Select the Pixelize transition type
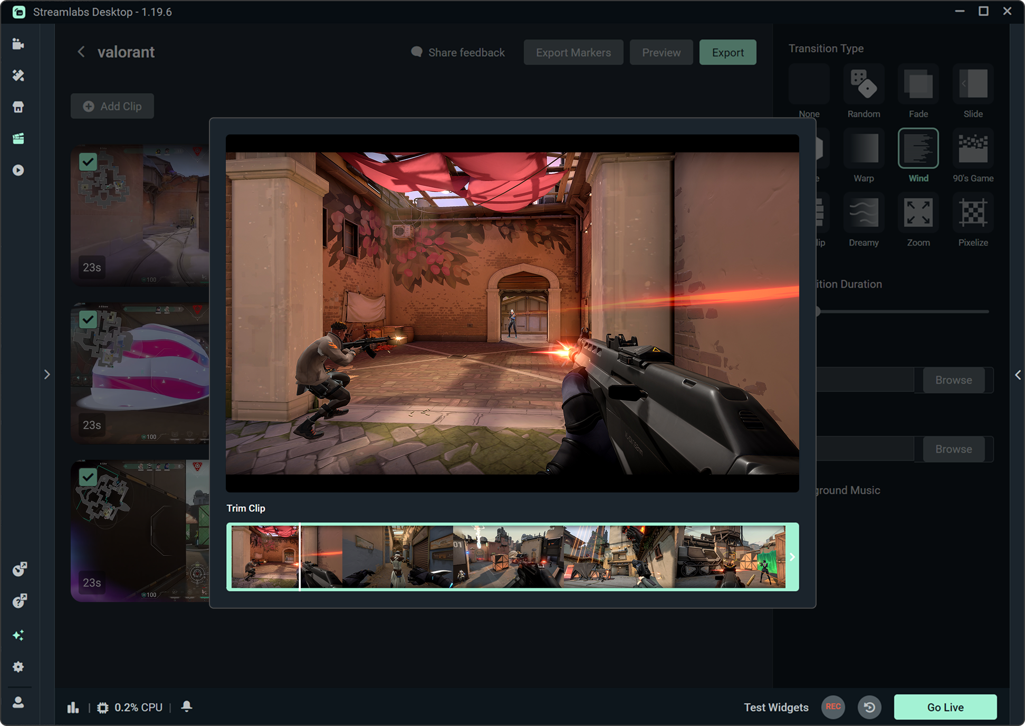The height and width of the screenshot is (726, 1025). coord(973,213)
